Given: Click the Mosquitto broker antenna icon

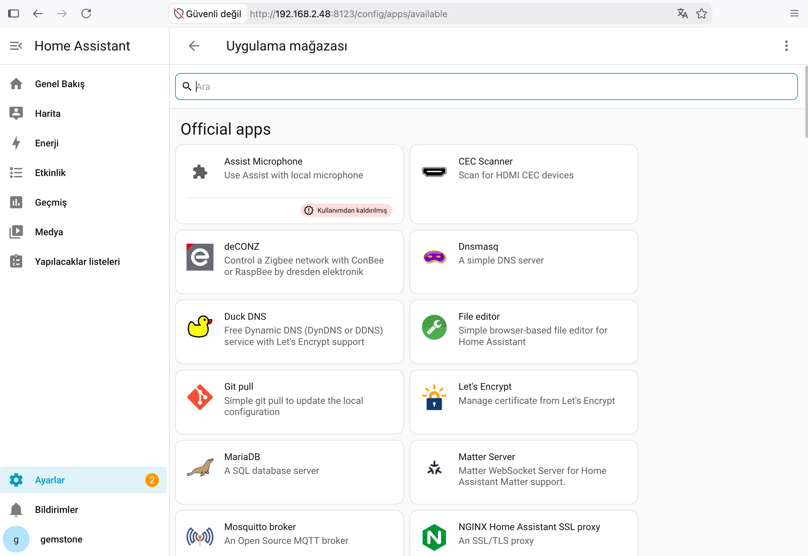Looking at the screenshot, I should point(200,537).
